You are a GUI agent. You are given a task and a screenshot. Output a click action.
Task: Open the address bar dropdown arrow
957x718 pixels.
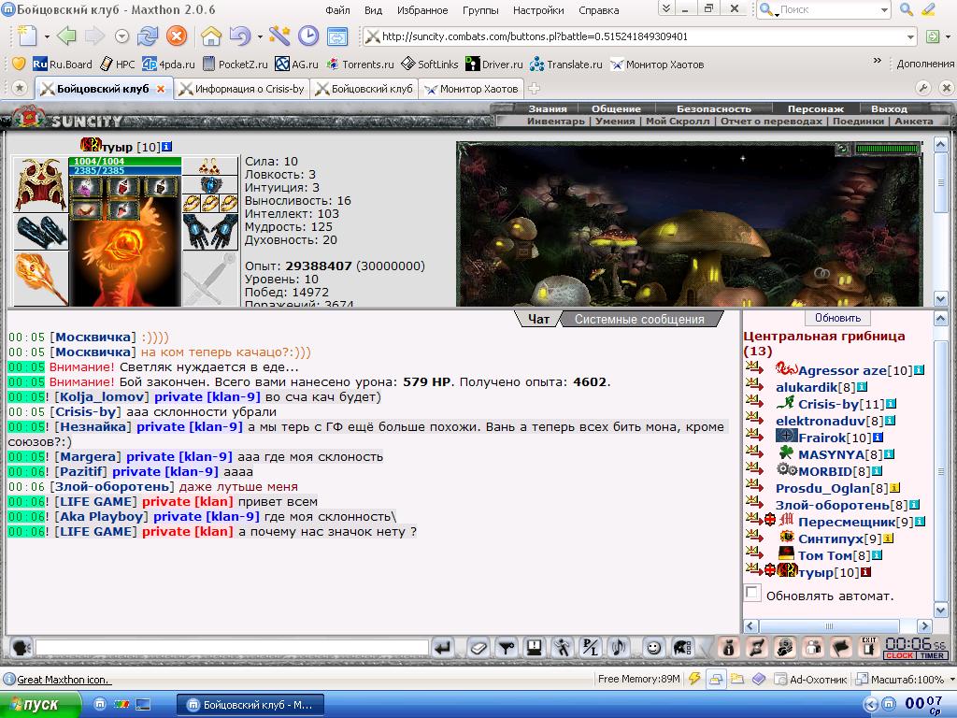pos(910,36)
